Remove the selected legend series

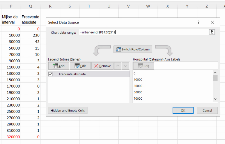point(102,66)
